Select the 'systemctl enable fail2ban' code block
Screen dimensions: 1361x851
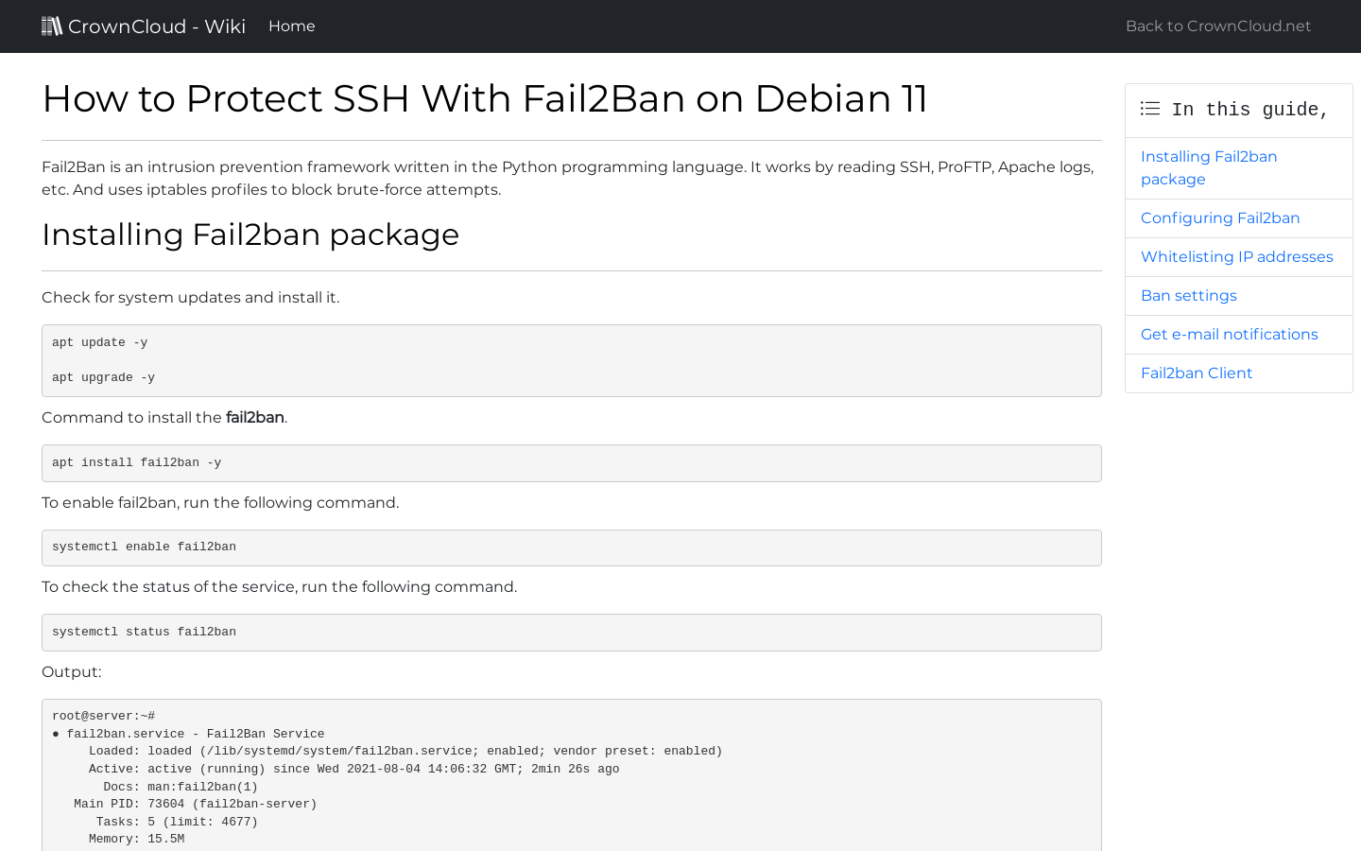tap(571, 547)
